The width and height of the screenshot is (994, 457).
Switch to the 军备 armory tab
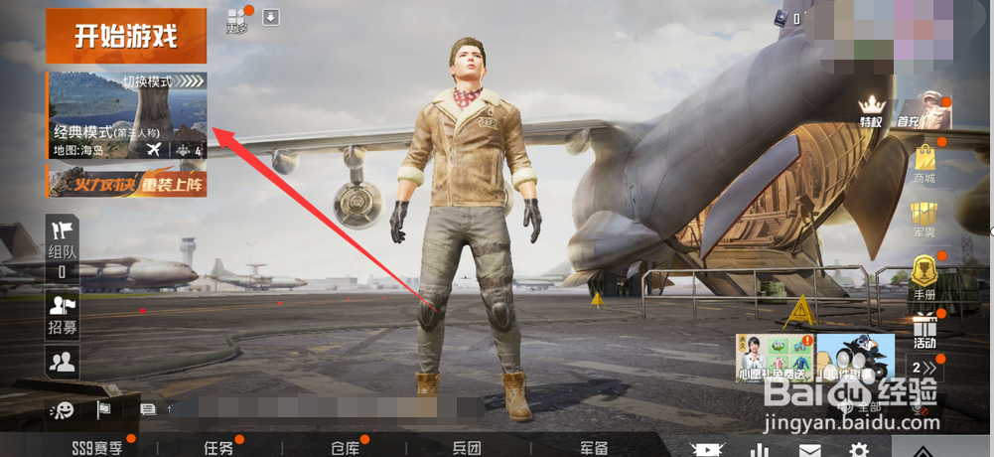pyautogui.click(x=594, y=448)
